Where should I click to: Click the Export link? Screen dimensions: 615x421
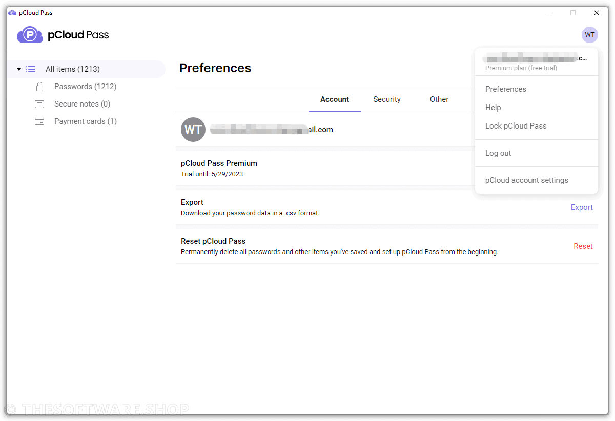[x=582, y=207]
